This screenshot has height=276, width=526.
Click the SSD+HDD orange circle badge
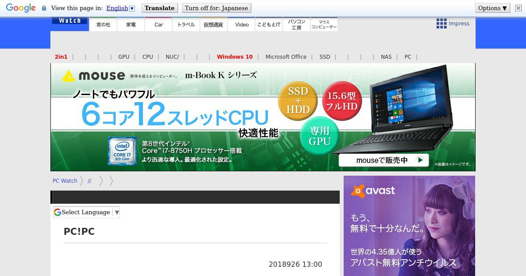click(298, 100)
